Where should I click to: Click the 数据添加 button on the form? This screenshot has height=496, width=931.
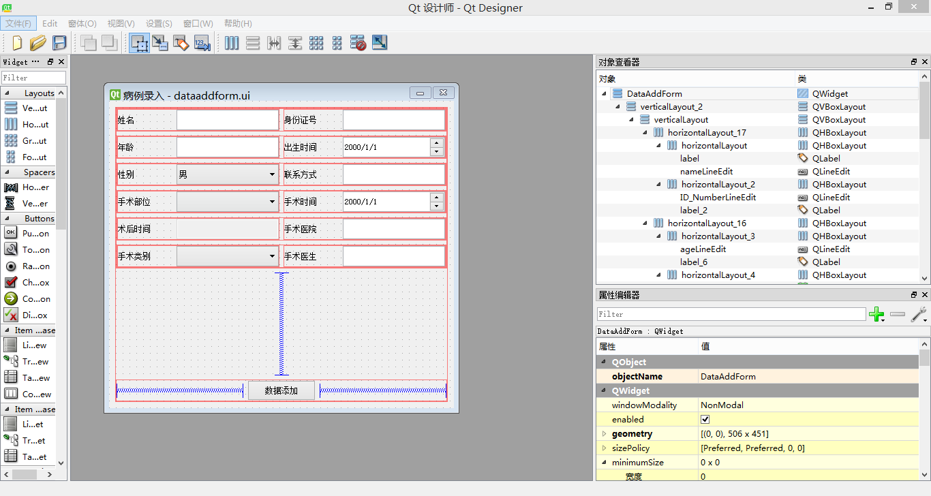tap(281, 391)
